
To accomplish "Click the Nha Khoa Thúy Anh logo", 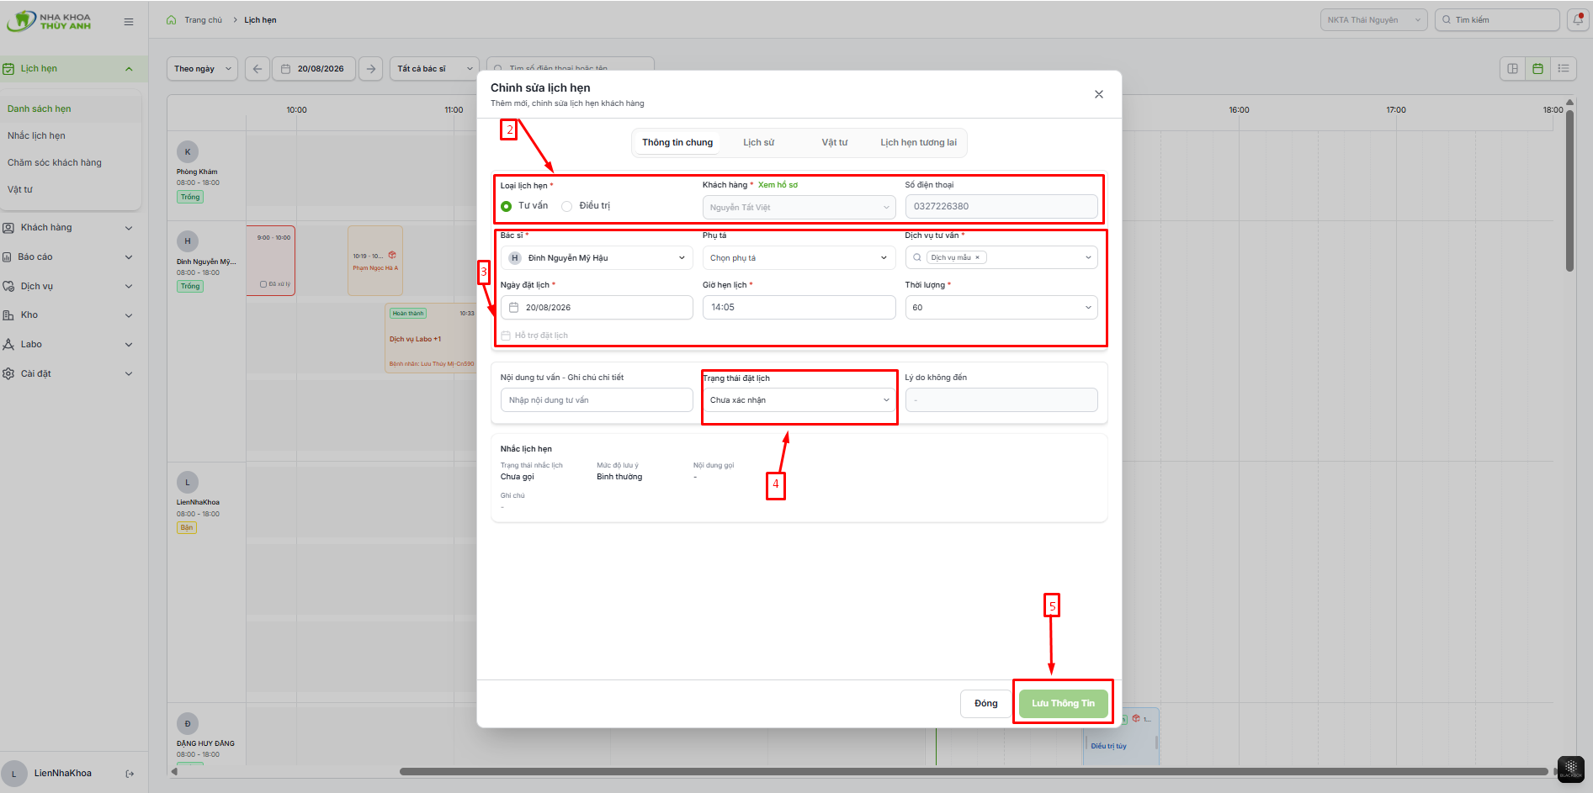I will point(49,21).
